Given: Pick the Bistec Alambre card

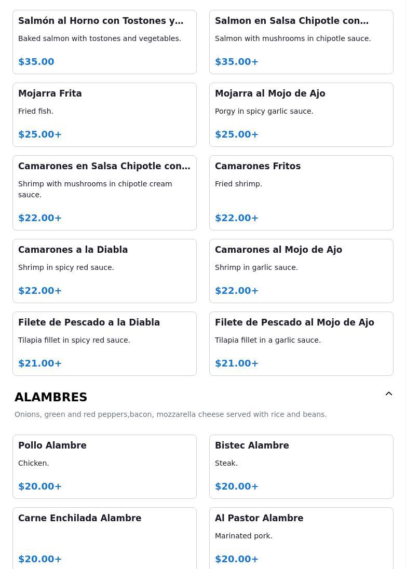Looking at the screenshot, I should tap(301, 467).
